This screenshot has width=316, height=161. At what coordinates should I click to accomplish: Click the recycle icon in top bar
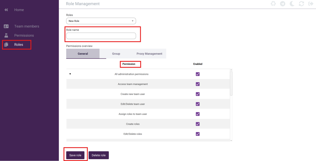click(x=273, y=4)
